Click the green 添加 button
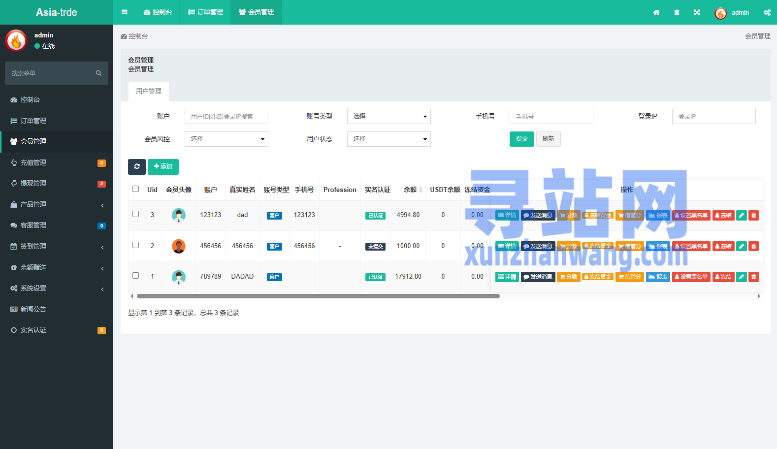The height and width of the screenshot is (449, 777). point(163,166)
